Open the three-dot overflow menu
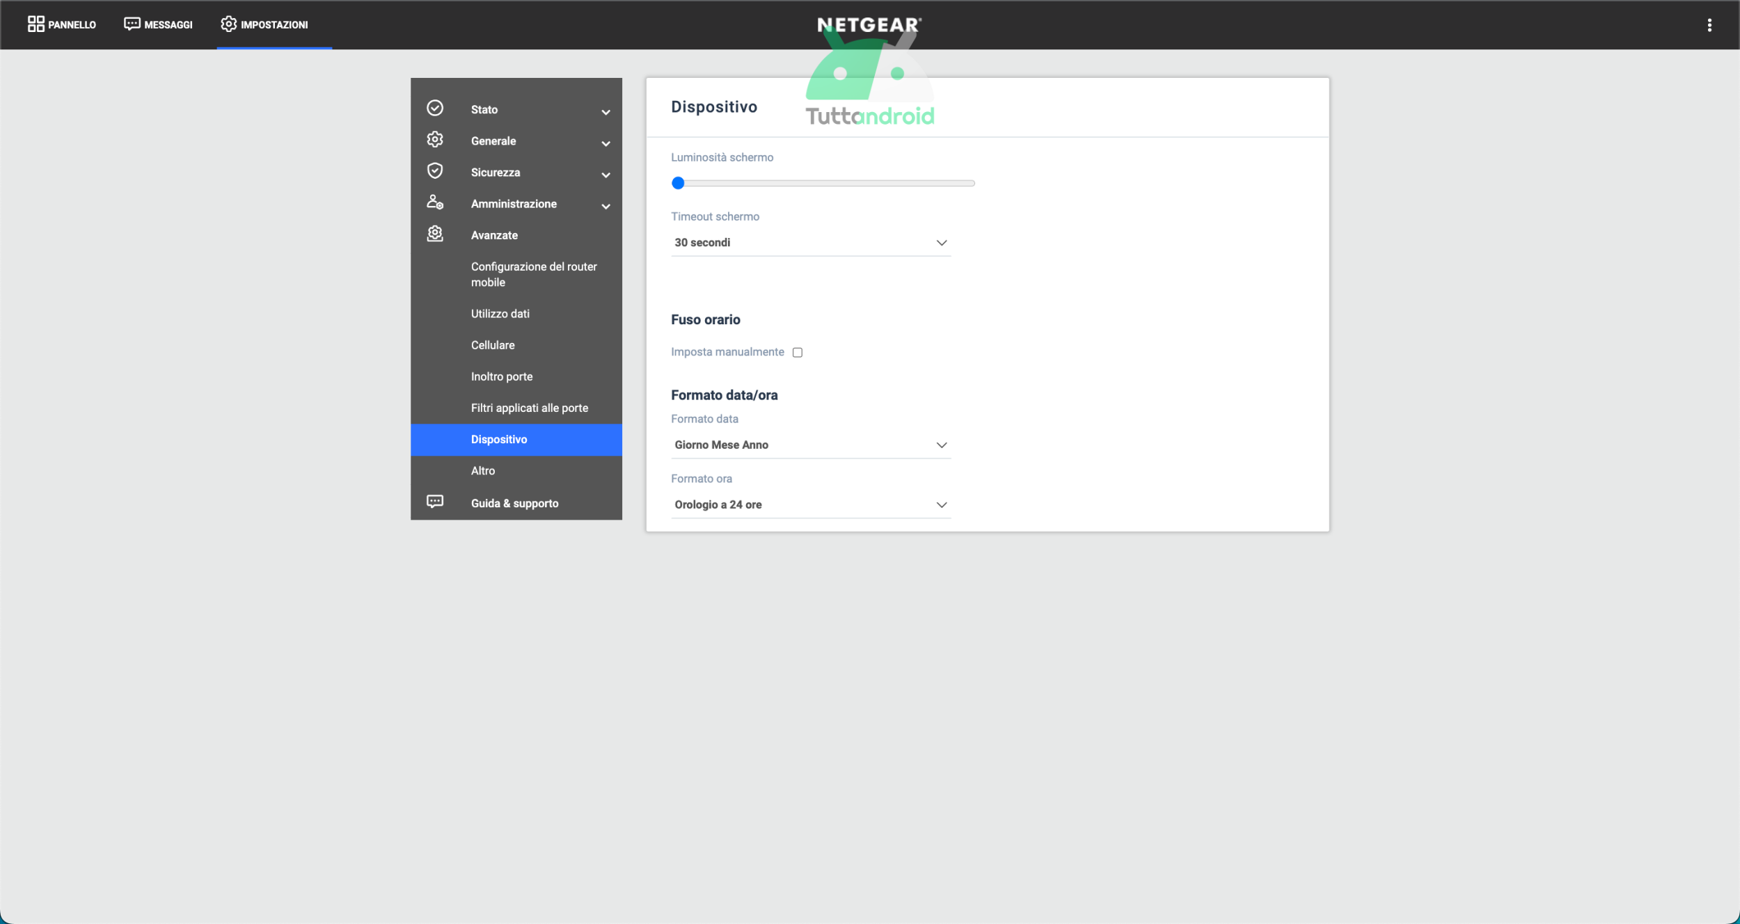The height and width of the screenshot is (924, 1740). (1709, 25)
